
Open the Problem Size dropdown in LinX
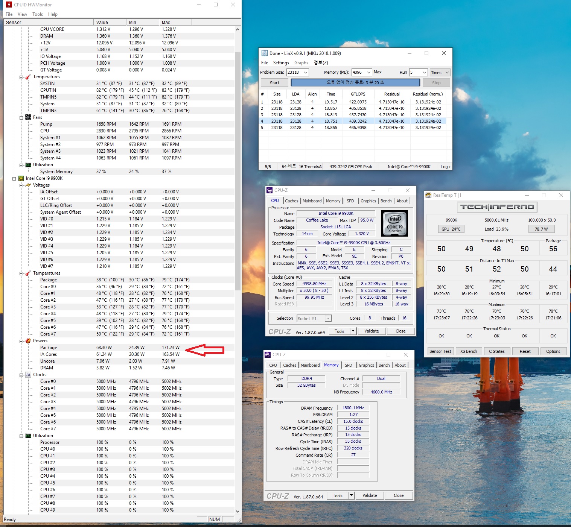click(x=306, y=73)
